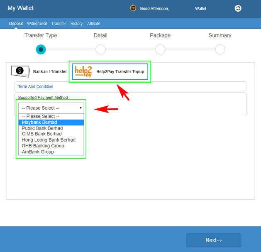
Task: Pick Public Bank Berhad option
Action: point(42,128)
